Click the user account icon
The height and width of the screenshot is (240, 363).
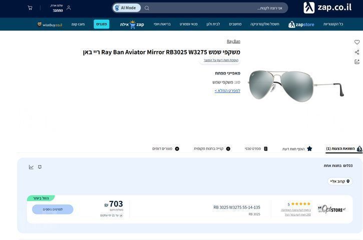coord(69,8)
